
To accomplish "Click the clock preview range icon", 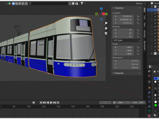I will [x=114, y=102].
